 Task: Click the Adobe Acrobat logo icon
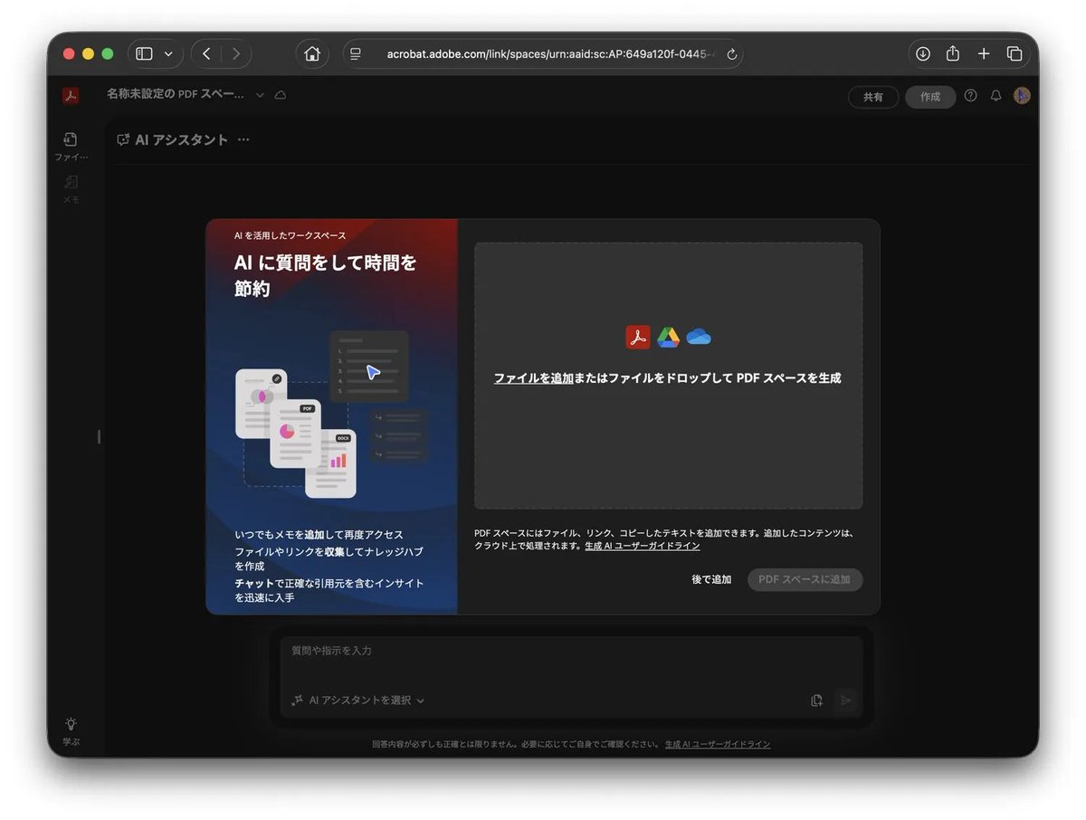(x=71, y=96)
